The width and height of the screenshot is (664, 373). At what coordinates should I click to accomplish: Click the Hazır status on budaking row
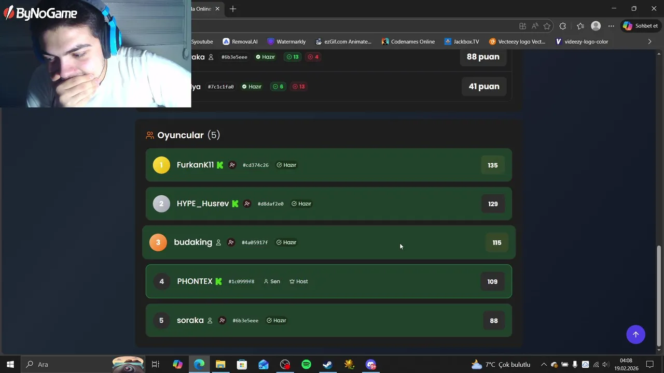(286, 242)
